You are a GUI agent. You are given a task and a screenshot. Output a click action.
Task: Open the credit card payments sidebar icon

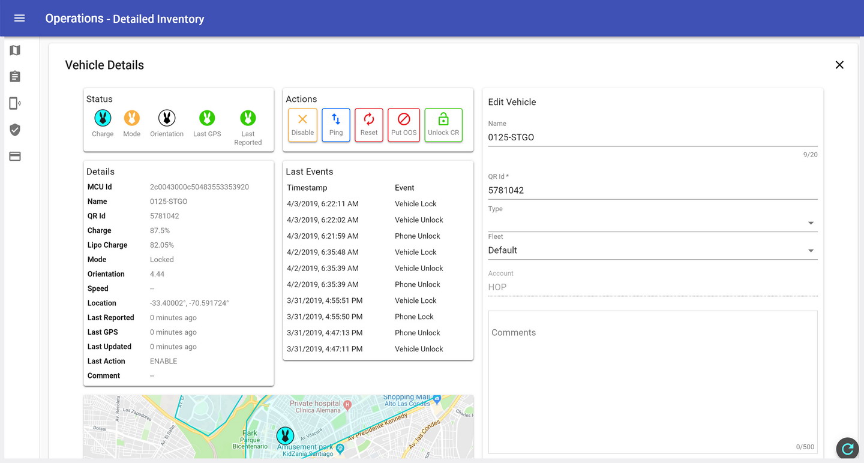click(15, 157)
